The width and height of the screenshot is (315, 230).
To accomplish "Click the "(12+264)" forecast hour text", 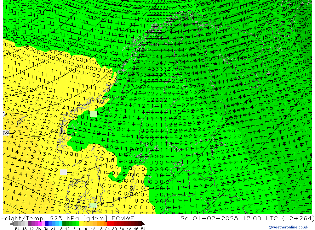I will 298,218.
